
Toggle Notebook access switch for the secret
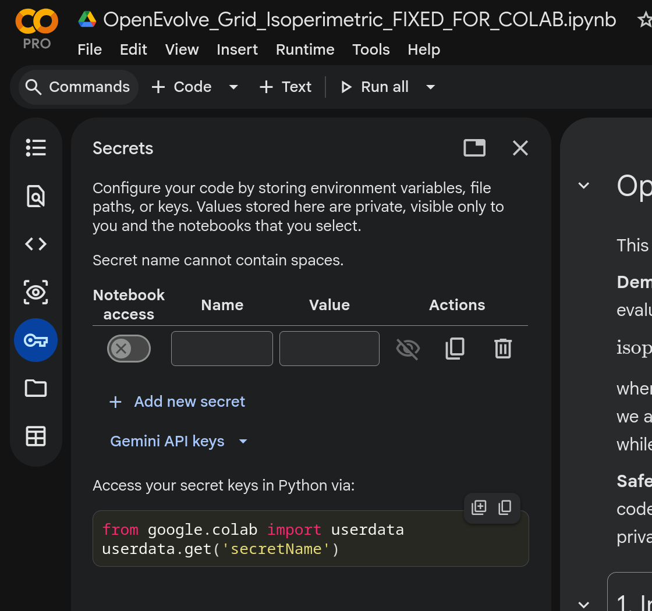tap(129, 349)
